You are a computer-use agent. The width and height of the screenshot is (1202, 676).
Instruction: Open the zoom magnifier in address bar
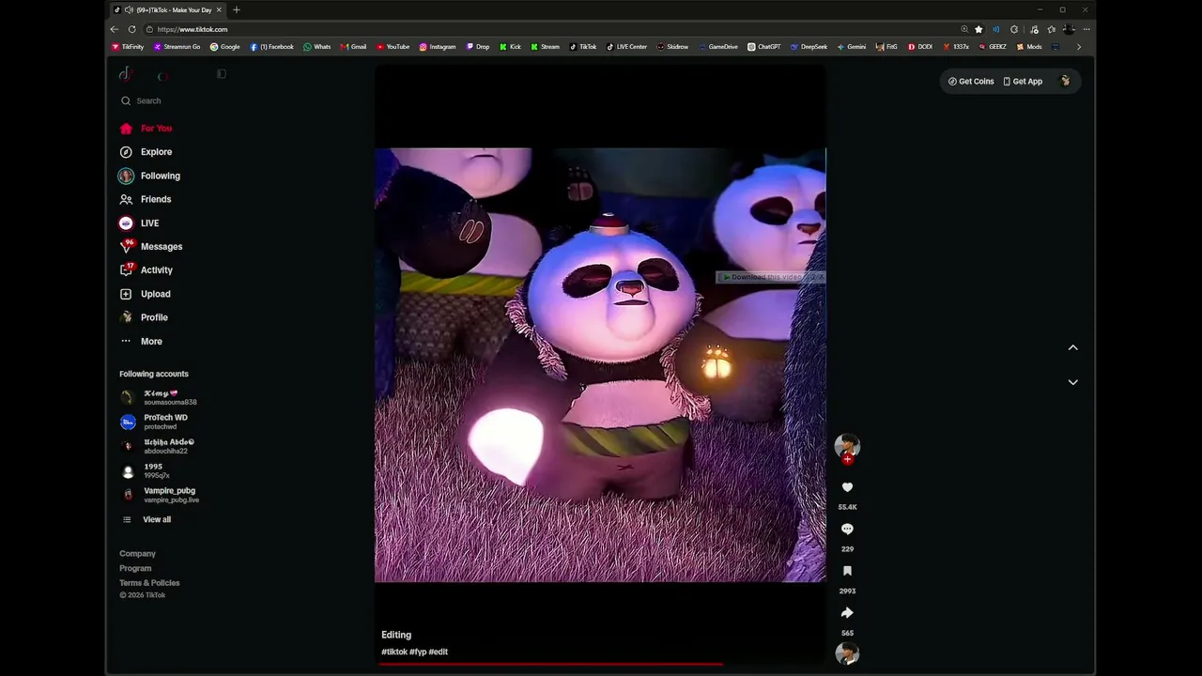pos(964,29)
